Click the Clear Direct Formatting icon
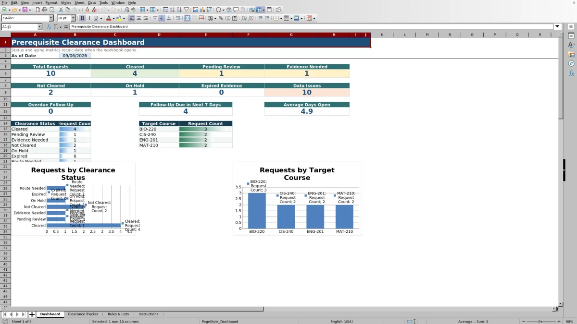This screenshot has height=324, width=577. point(94,10)
